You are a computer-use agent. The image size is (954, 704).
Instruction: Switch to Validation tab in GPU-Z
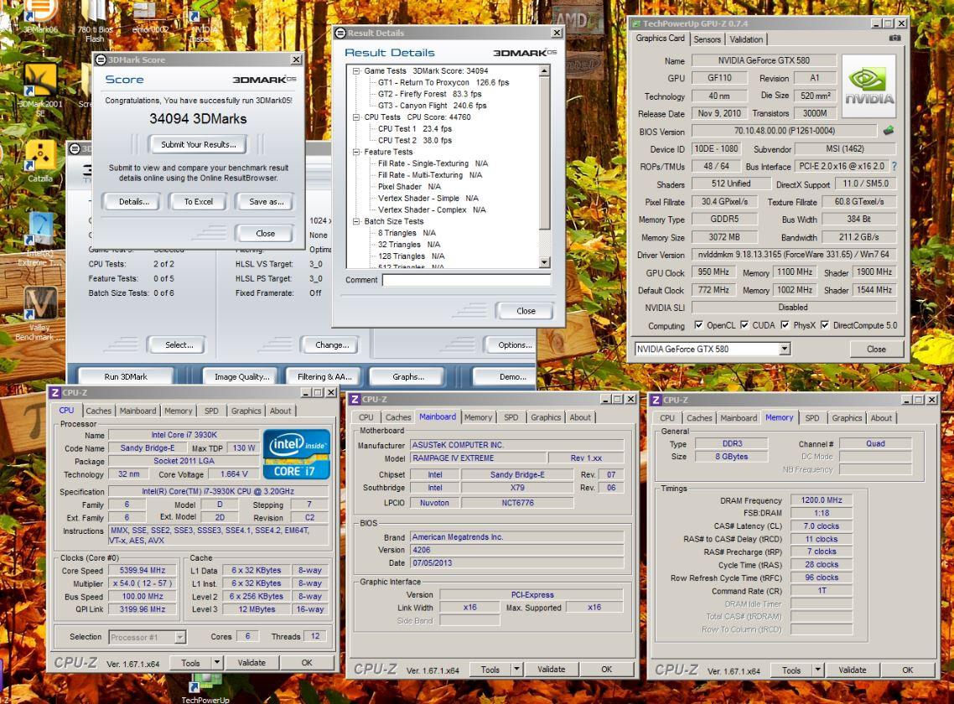[746, 39]
